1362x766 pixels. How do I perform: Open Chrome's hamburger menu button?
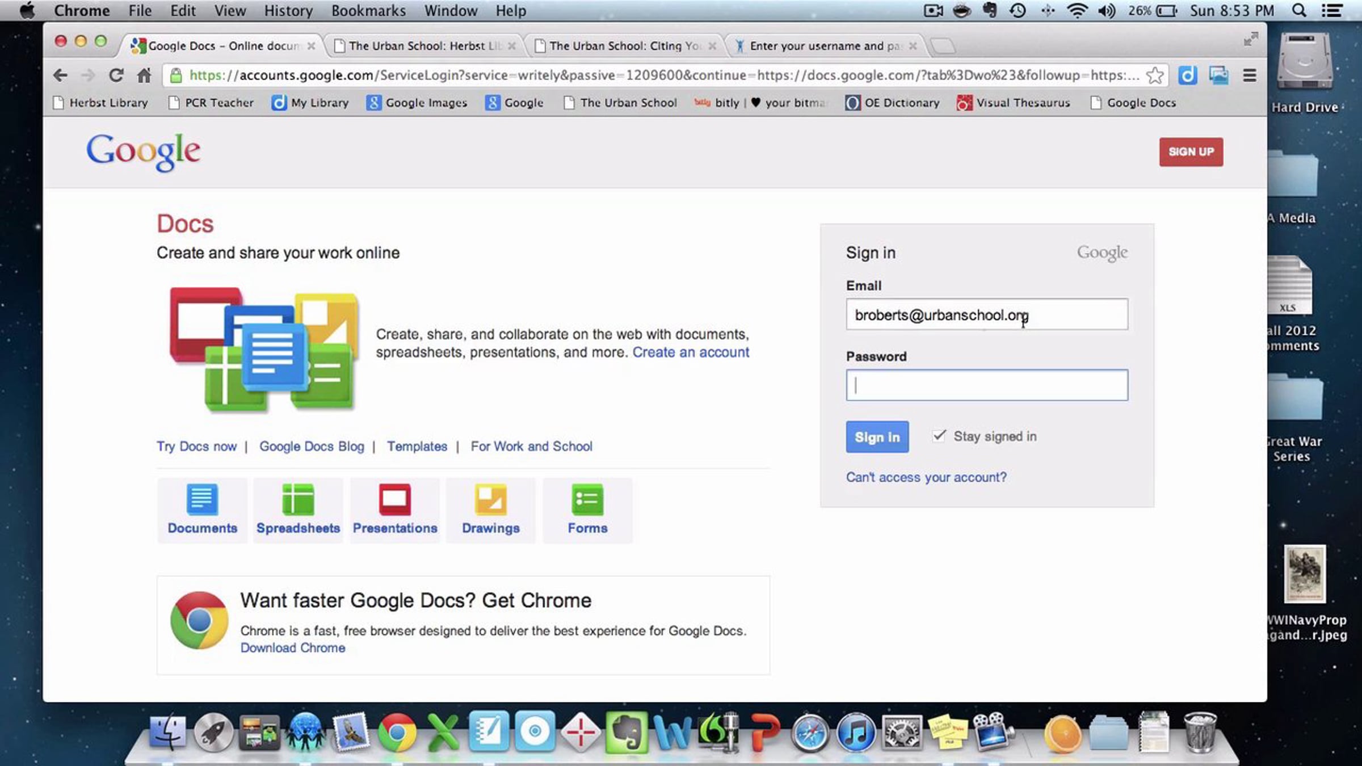click(x=1250, y=75)
